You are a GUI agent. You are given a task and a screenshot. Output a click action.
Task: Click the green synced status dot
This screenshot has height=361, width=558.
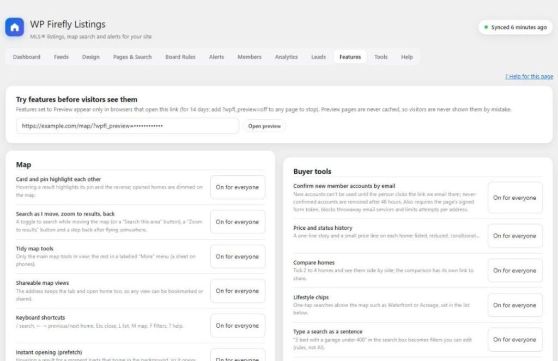(x=486, y=27)
